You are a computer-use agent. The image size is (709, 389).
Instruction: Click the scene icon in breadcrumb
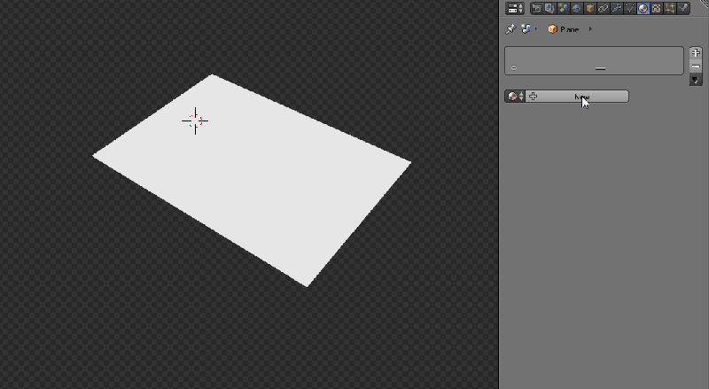tap(526, 29)
